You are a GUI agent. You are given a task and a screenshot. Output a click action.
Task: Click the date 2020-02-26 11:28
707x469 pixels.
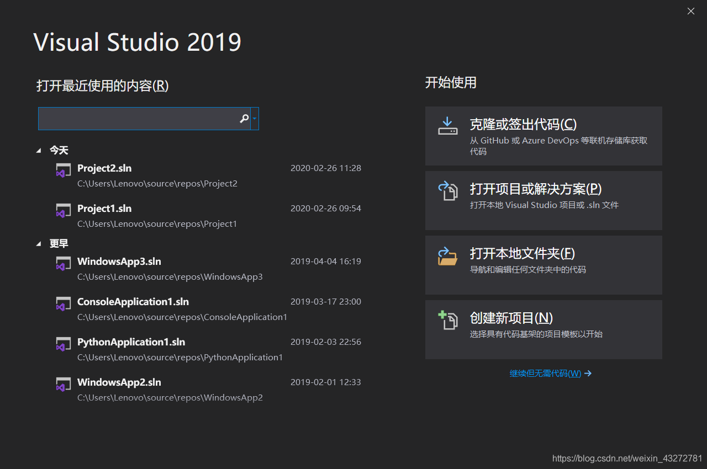(326, 168)
